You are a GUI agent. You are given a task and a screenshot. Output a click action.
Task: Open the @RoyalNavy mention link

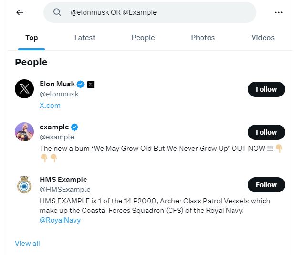click(x=60, y=220)
